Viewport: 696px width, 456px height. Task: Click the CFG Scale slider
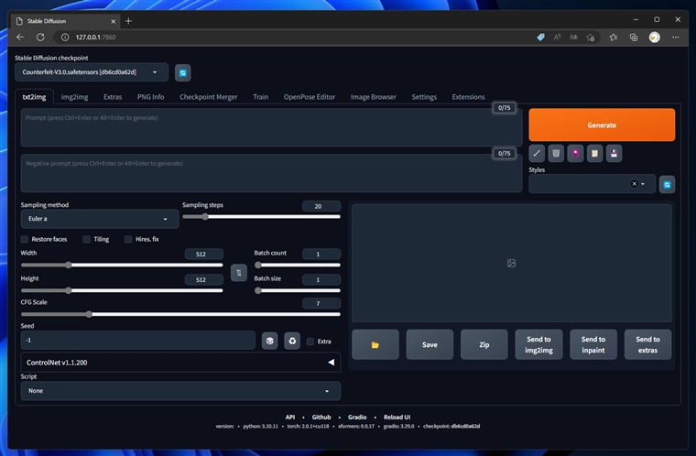180,314
